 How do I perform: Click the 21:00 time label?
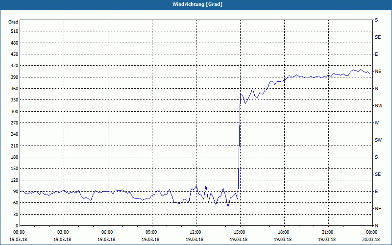[328, 232]
